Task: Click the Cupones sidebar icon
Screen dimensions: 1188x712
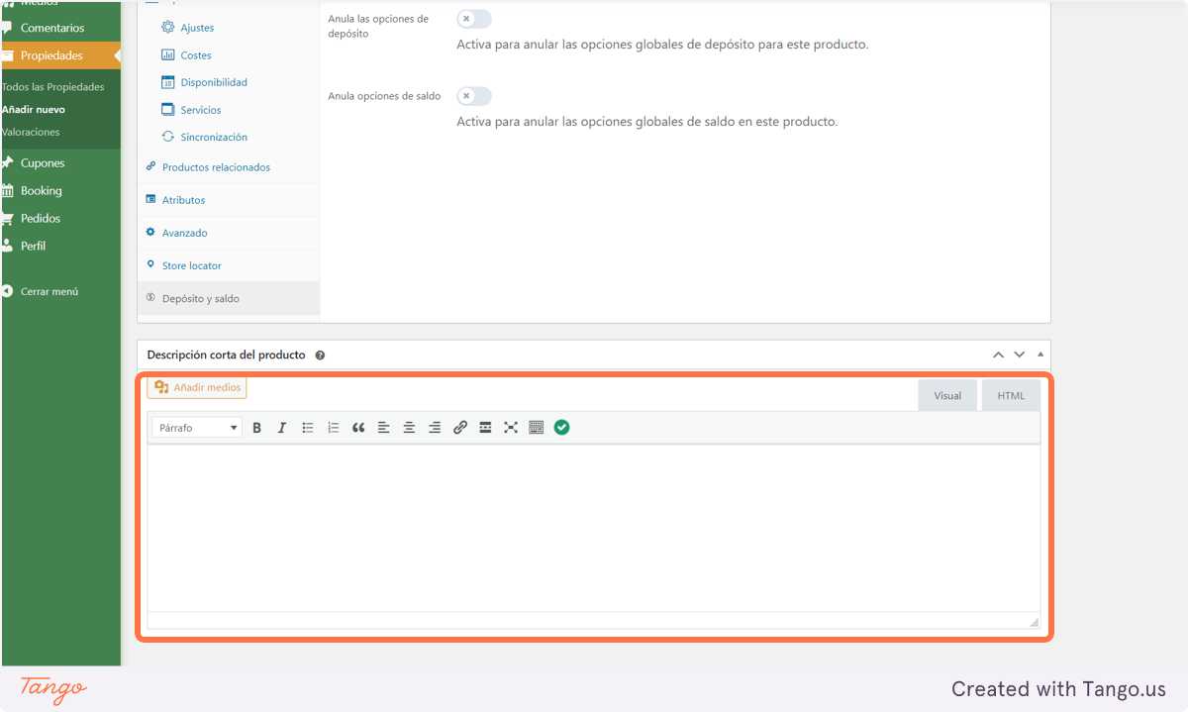Action: (x=8, y=163)
